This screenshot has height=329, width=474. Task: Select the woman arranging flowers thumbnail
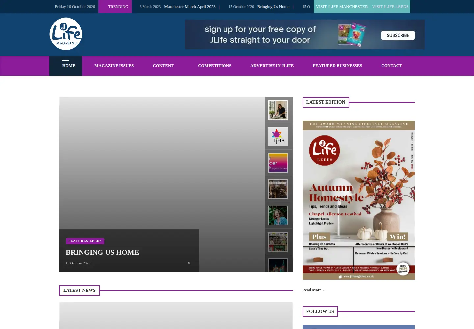point(278,110)
